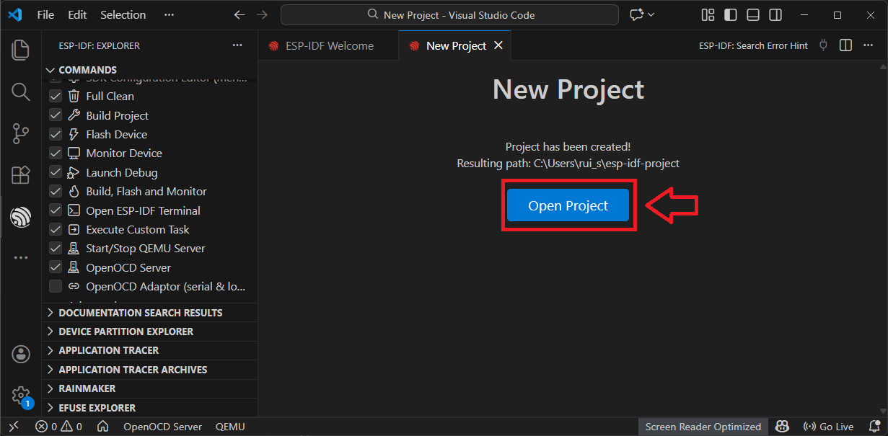Click the Manage gear icon with notification badge
888x436 pixels.
20,396
